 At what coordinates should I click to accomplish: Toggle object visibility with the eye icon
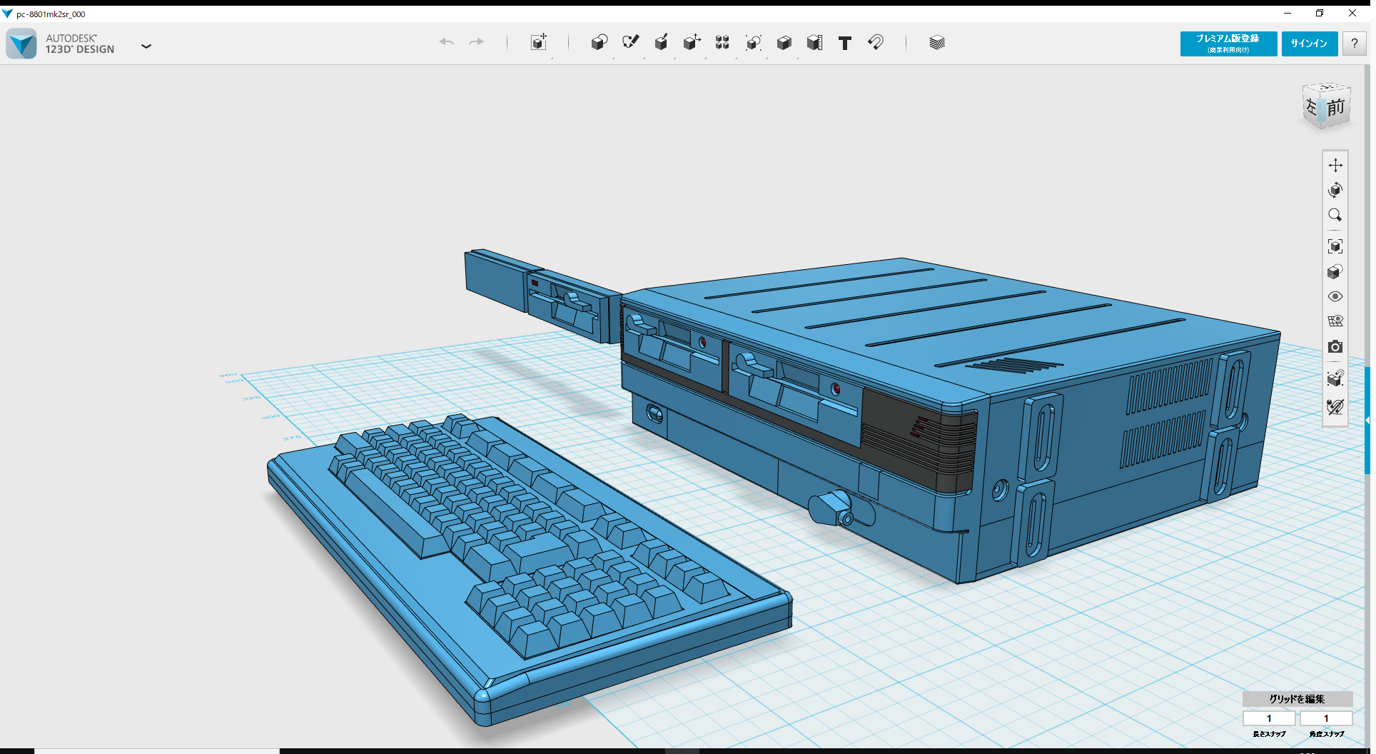[x=1336, y=296]
